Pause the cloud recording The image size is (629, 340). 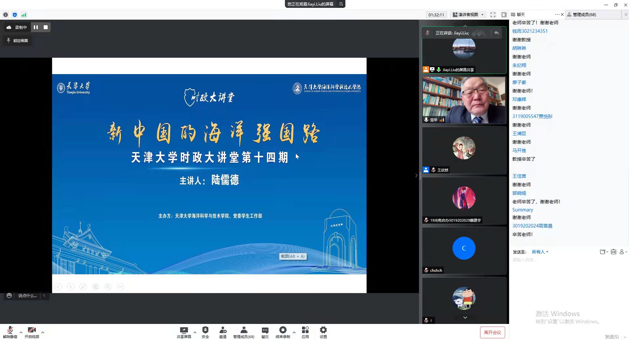point(36,27)
